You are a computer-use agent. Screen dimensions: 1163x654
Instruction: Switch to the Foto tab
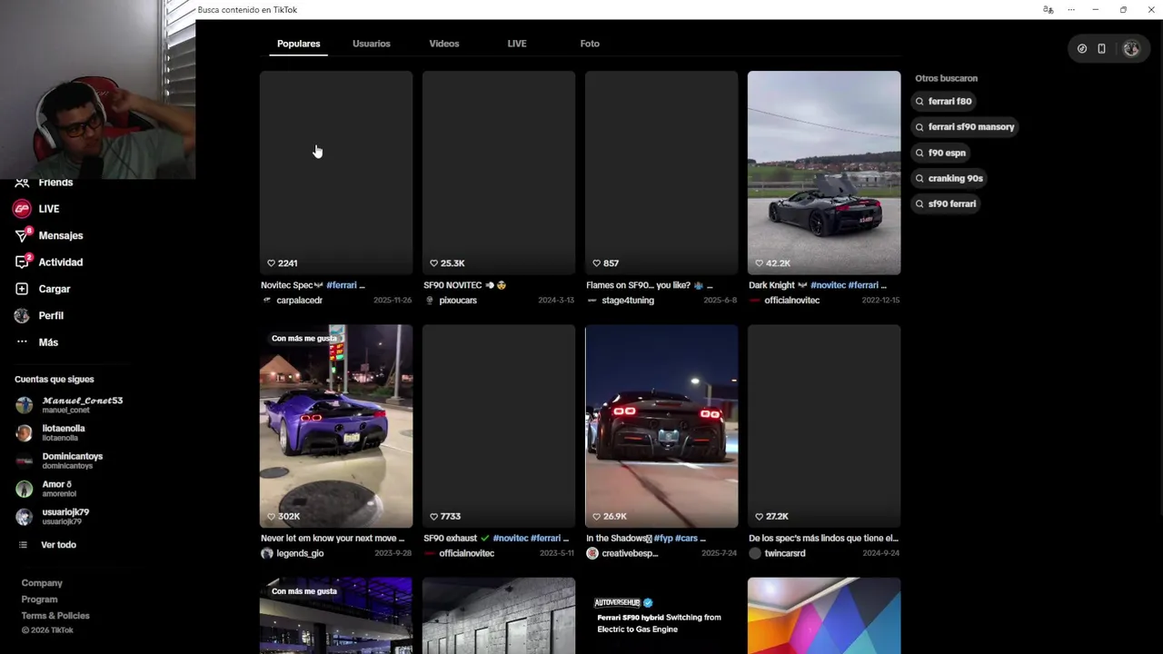pyautogui.click(x=590, y=44)
